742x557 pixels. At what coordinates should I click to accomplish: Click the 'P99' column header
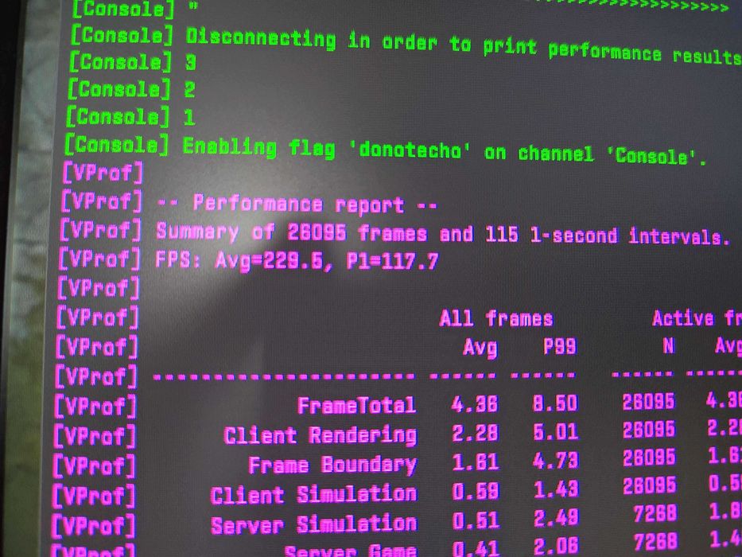point(559,347)
